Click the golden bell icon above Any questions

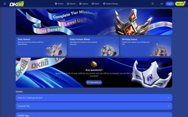pyautogui.click(x=94, y=64)
